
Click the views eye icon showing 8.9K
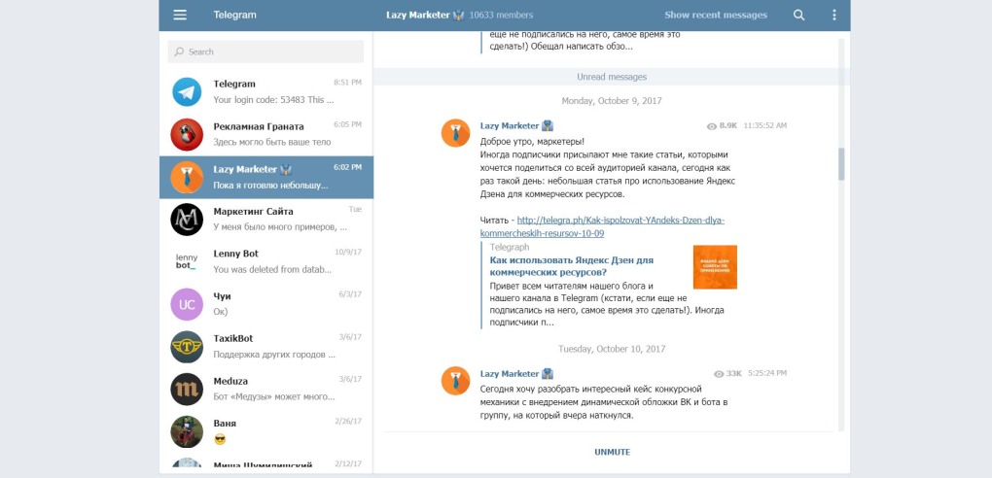coord(711,126)
